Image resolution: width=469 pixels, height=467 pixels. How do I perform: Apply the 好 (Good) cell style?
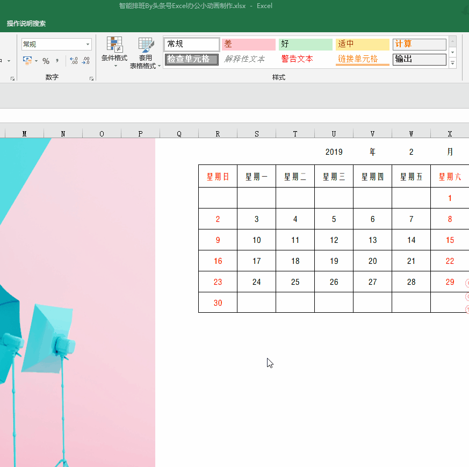[305, 44]
